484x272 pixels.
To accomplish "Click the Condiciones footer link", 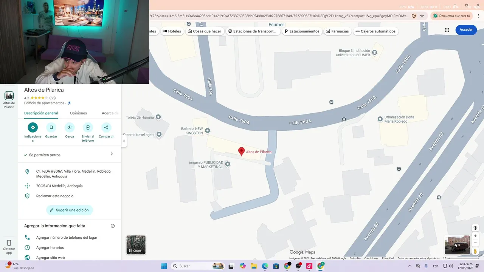I will pyautogui.click(x=371, y=258).
